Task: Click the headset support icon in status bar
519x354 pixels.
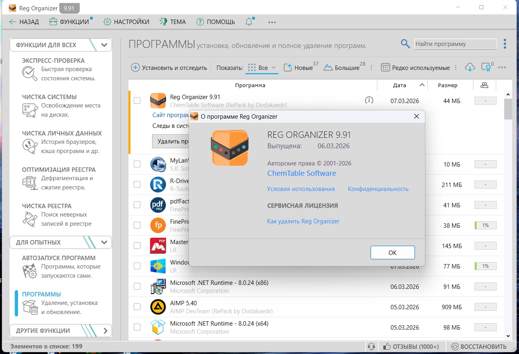Action: (371, 346)
